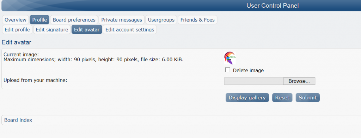The width and height of the screenshot is (361, 138).
Task: Click the Edit avatar section heading
Action: [x=16, y=42]
